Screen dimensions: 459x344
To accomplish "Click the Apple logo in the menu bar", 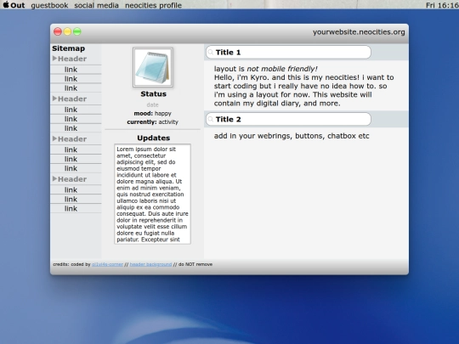I will [6, 5].
